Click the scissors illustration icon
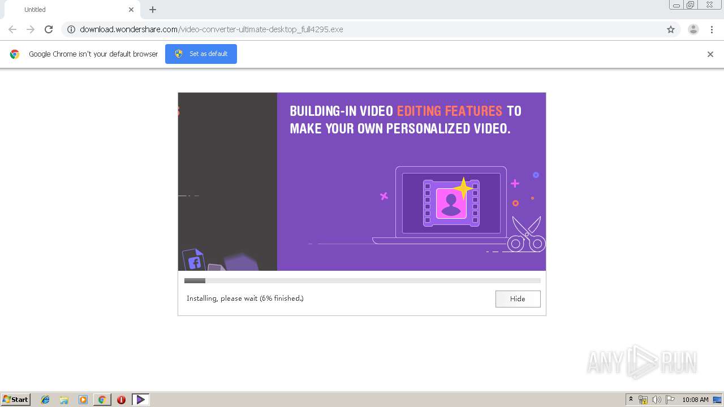Screen dimensions: 724x407 [x=527, y=234]
